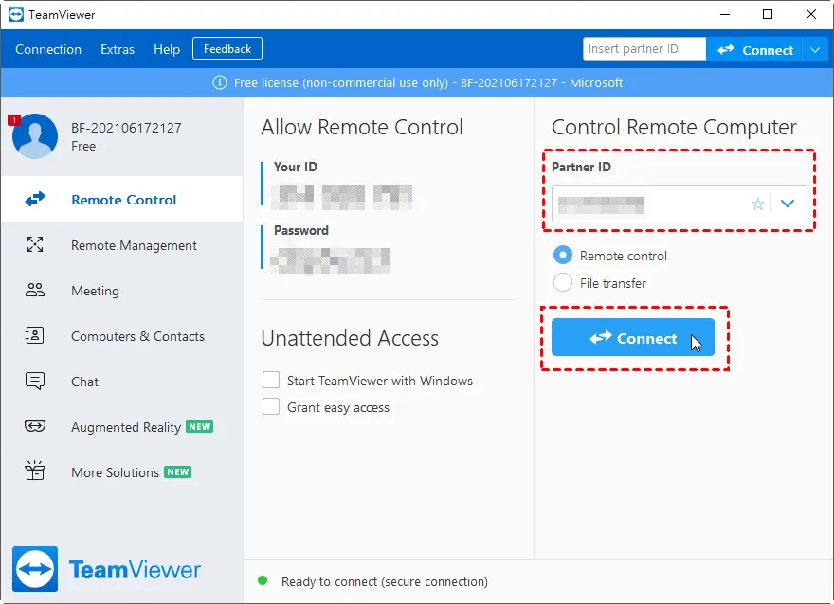Expand the Partner ID dropdown
Viewport: 834px width, 604px height.
click(x=788, y=204)
